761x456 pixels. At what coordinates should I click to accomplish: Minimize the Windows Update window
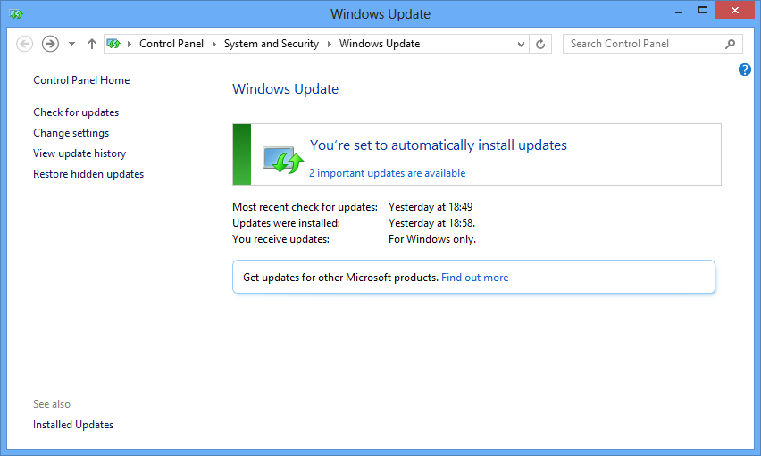point(679,11)
